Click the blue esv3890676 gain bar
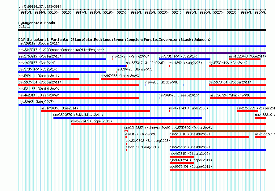 [128, 118]
